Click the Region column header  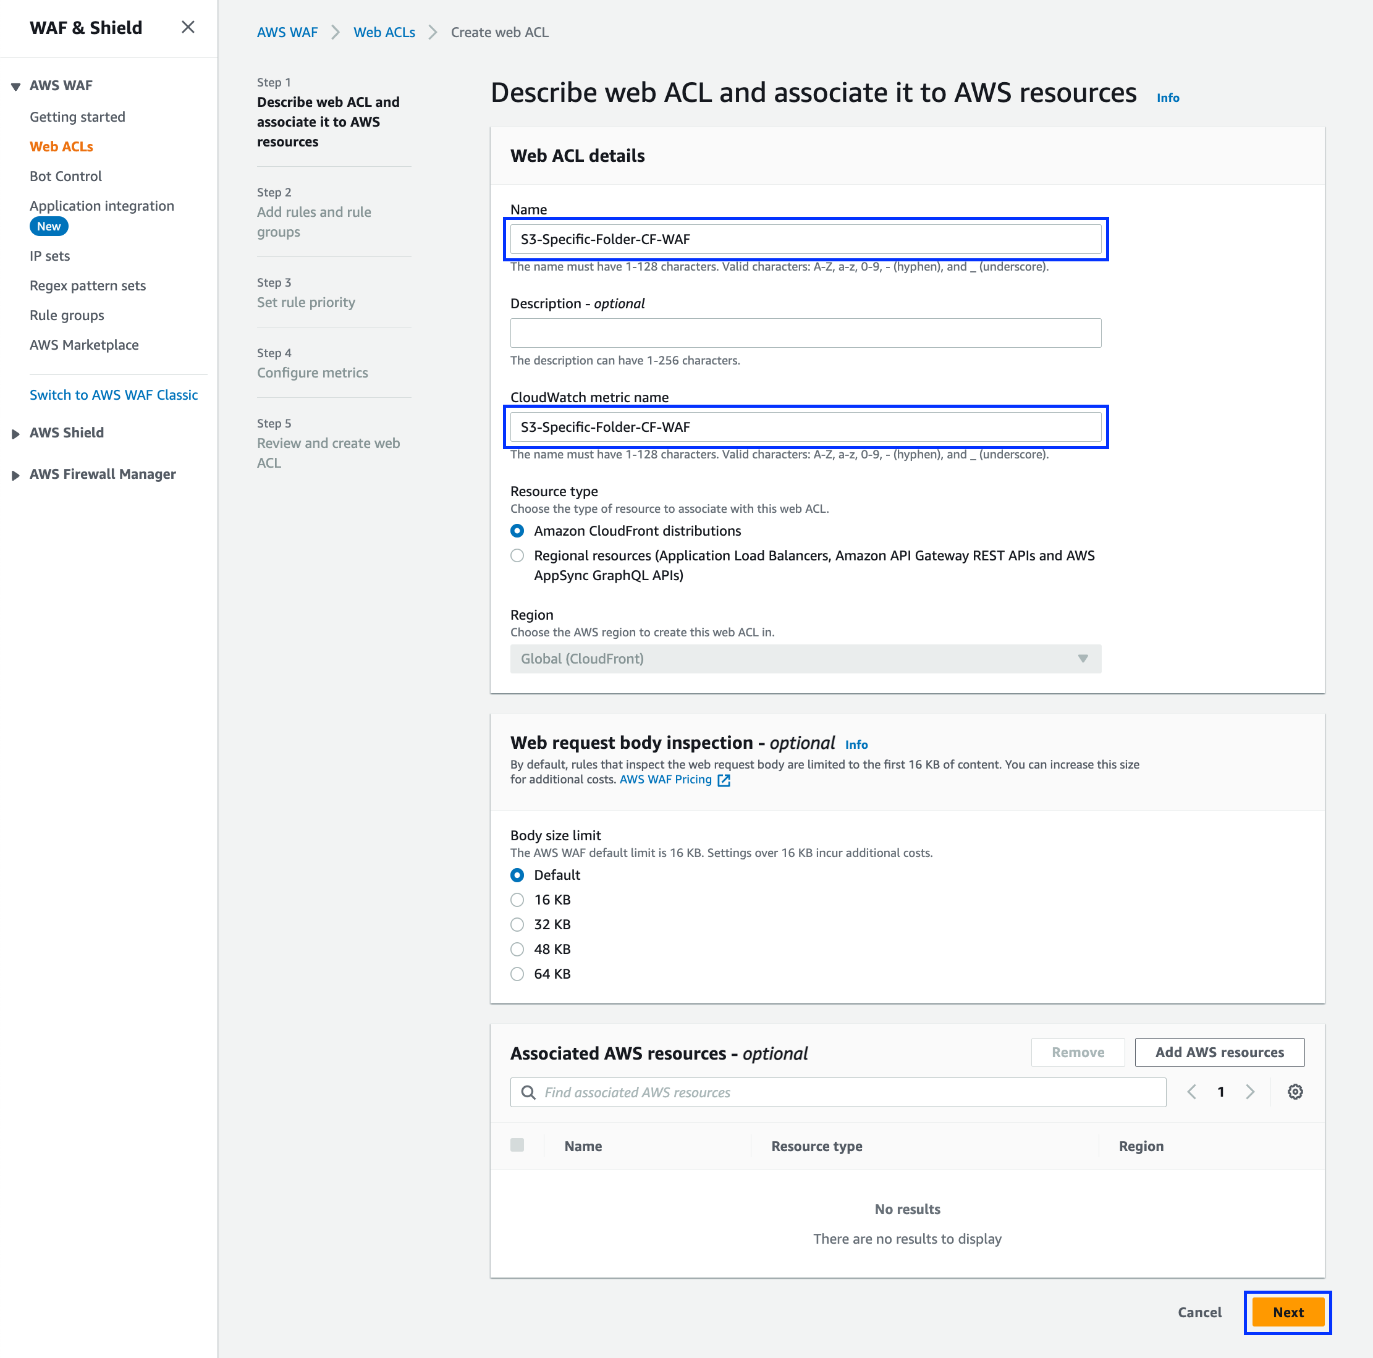coord(1141,1146)
